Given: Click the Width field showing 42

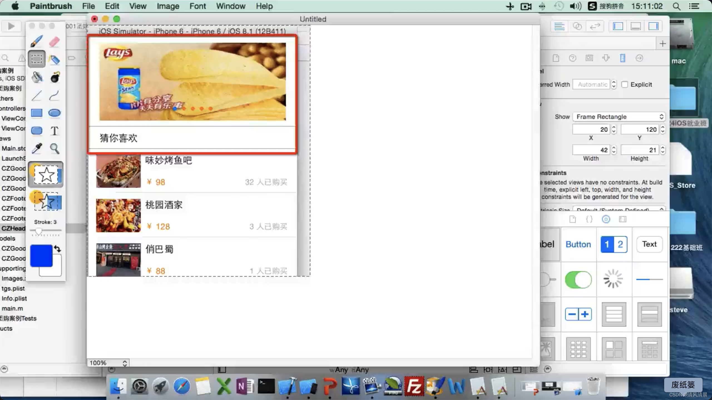Looking at the screenshot, I should pyautogui.click(x=592, y=150).
